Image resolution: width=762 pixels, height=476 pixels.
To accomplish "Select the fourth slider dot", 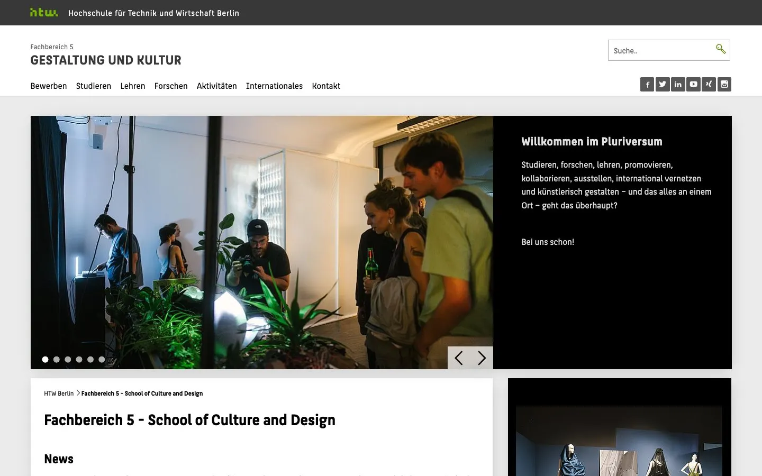I will 79,360.
